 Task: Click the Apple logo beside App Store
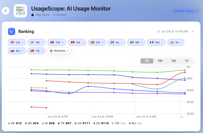33,15
